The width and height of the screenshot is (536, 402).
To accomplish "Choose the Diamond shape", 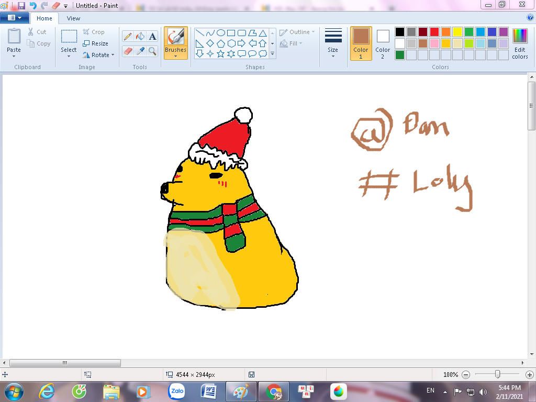I will (x=210, y=43).
